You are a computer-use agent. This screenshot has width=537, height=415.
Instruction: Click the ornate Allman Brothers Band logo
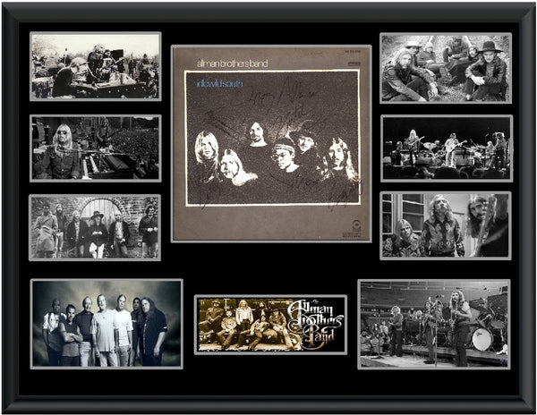pos(315,324)
